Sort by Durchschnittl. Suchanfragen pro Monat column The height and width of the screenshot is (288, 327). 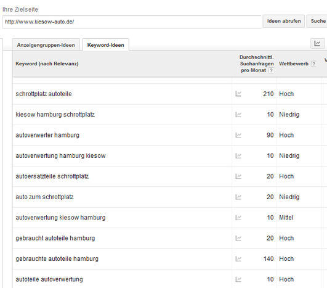coord(256,64)
